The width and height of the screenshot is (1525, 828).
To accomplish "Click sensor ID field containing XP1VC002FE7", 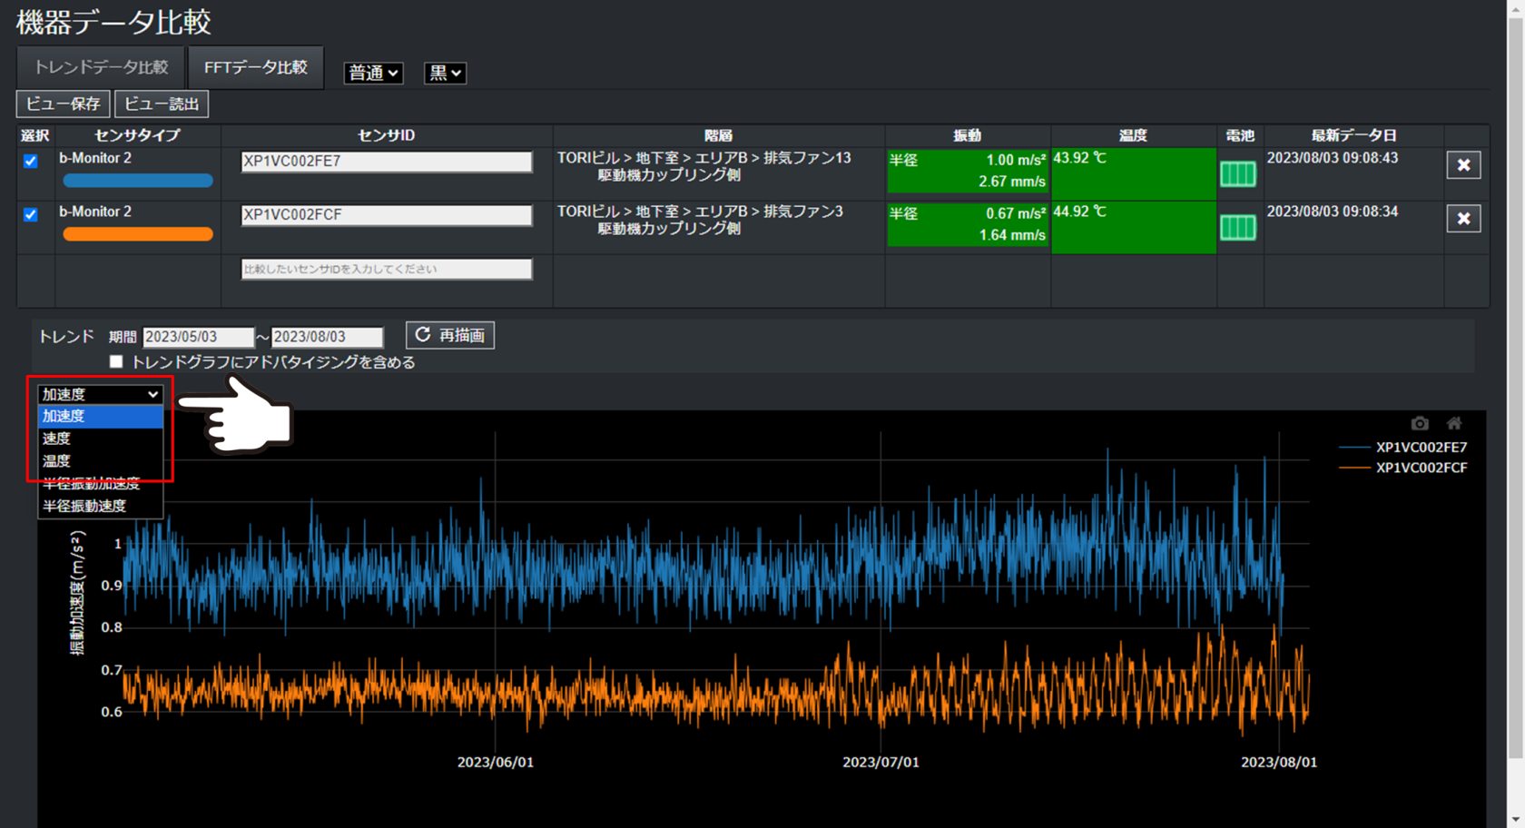I will 387,162.
